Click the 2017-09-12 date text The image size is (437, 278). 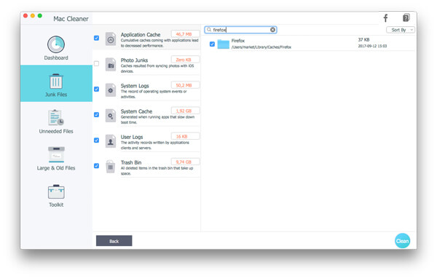(x=372, y=46)
